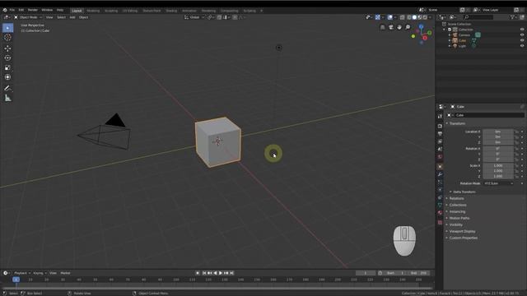Expand the Cube item in outliner
Image resolution: width=527 pixels, height=296 pixels.
[x=450, y=40]
